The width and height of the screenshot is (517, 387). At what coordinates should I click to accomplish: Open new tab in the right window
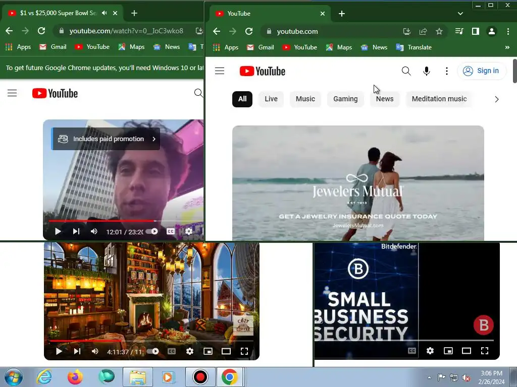click(342, 14)
